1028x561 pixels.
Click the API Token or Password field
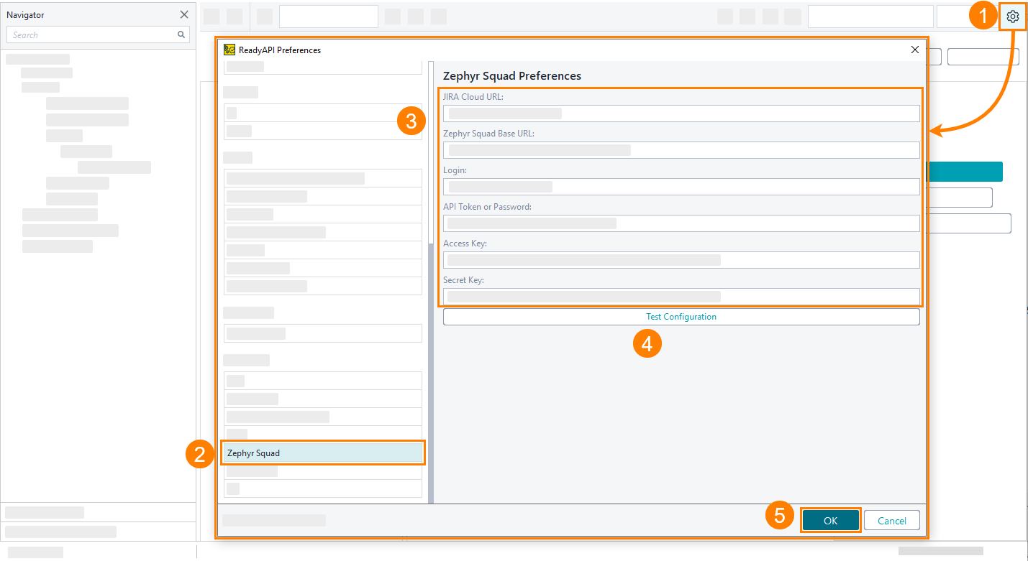click(681, 223)
